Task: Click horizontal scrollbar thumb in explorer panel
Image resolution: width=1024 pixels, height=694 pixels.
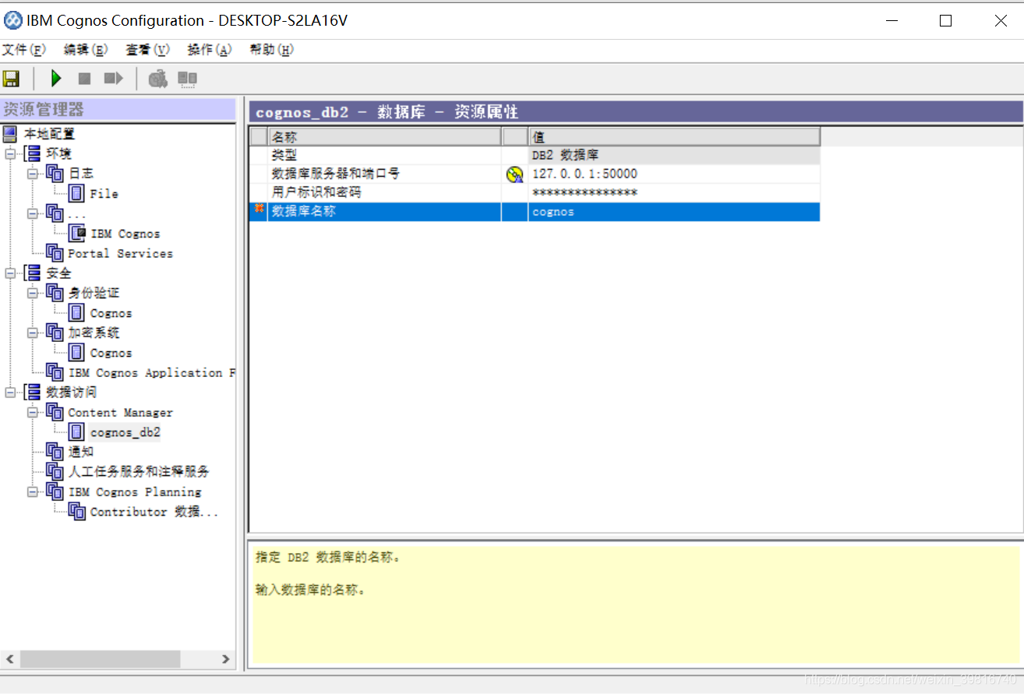Action: [100, 659]
